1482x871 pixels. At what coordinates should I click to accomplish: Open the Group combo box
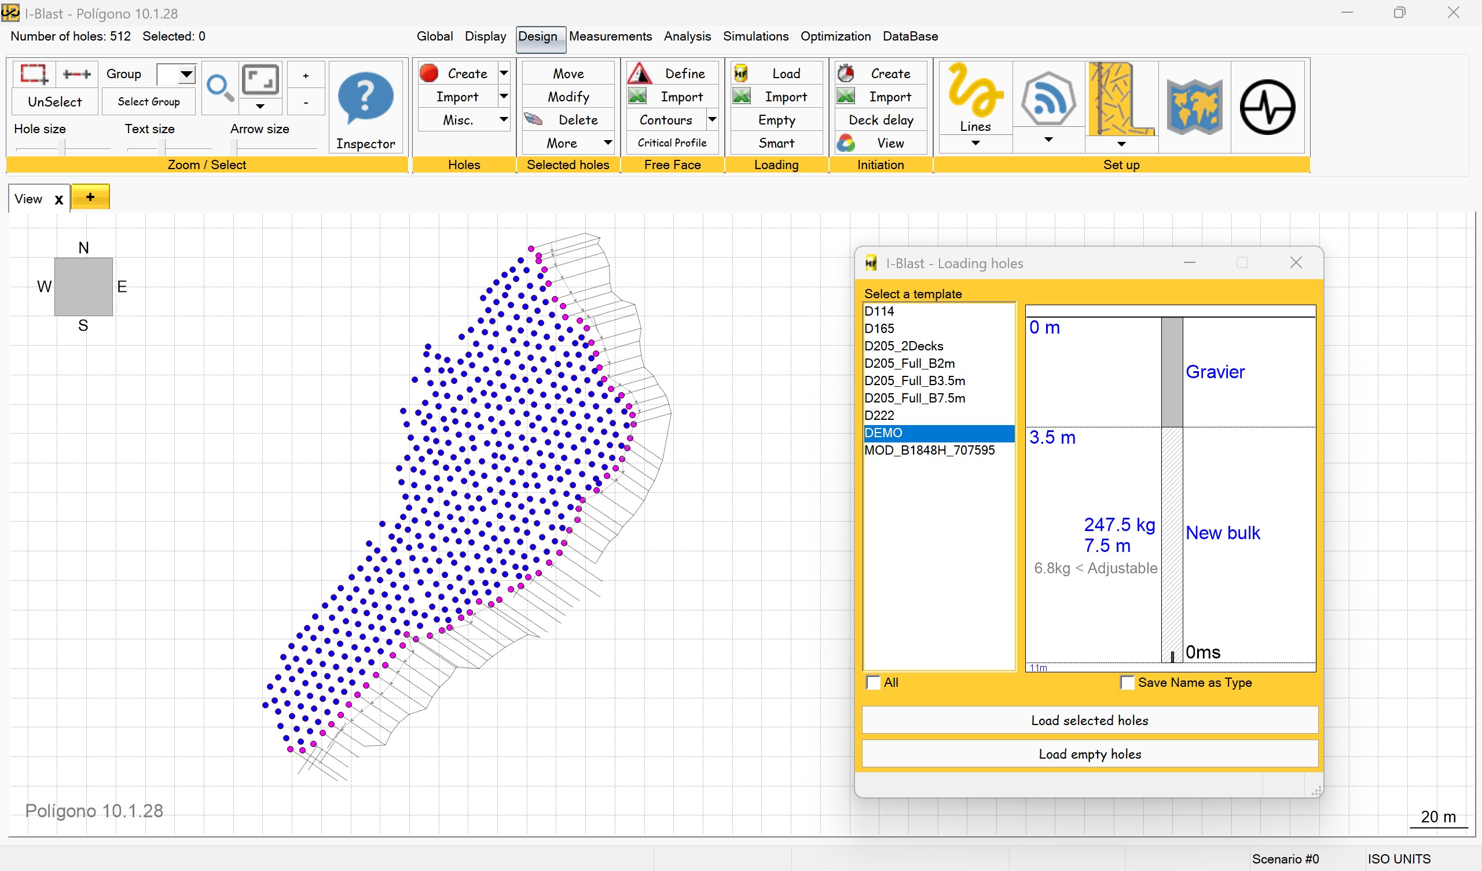(x=186, y=74)
